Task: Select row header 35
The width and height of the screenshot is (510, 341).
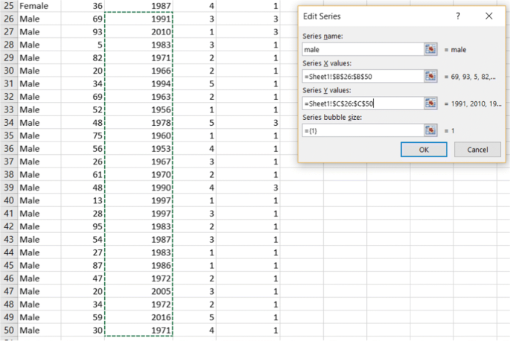Action: [x=8, y=136]
